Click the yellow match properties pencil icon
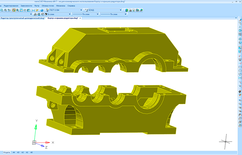Image resolution: width=242 pixels, height=155 pixels. [37, 10]
